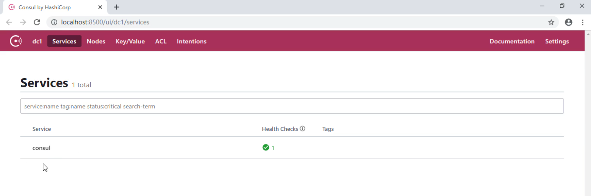This screenshot has height=196, width=591.
Task: Click the Service column header
Action: tap(42, 129)
